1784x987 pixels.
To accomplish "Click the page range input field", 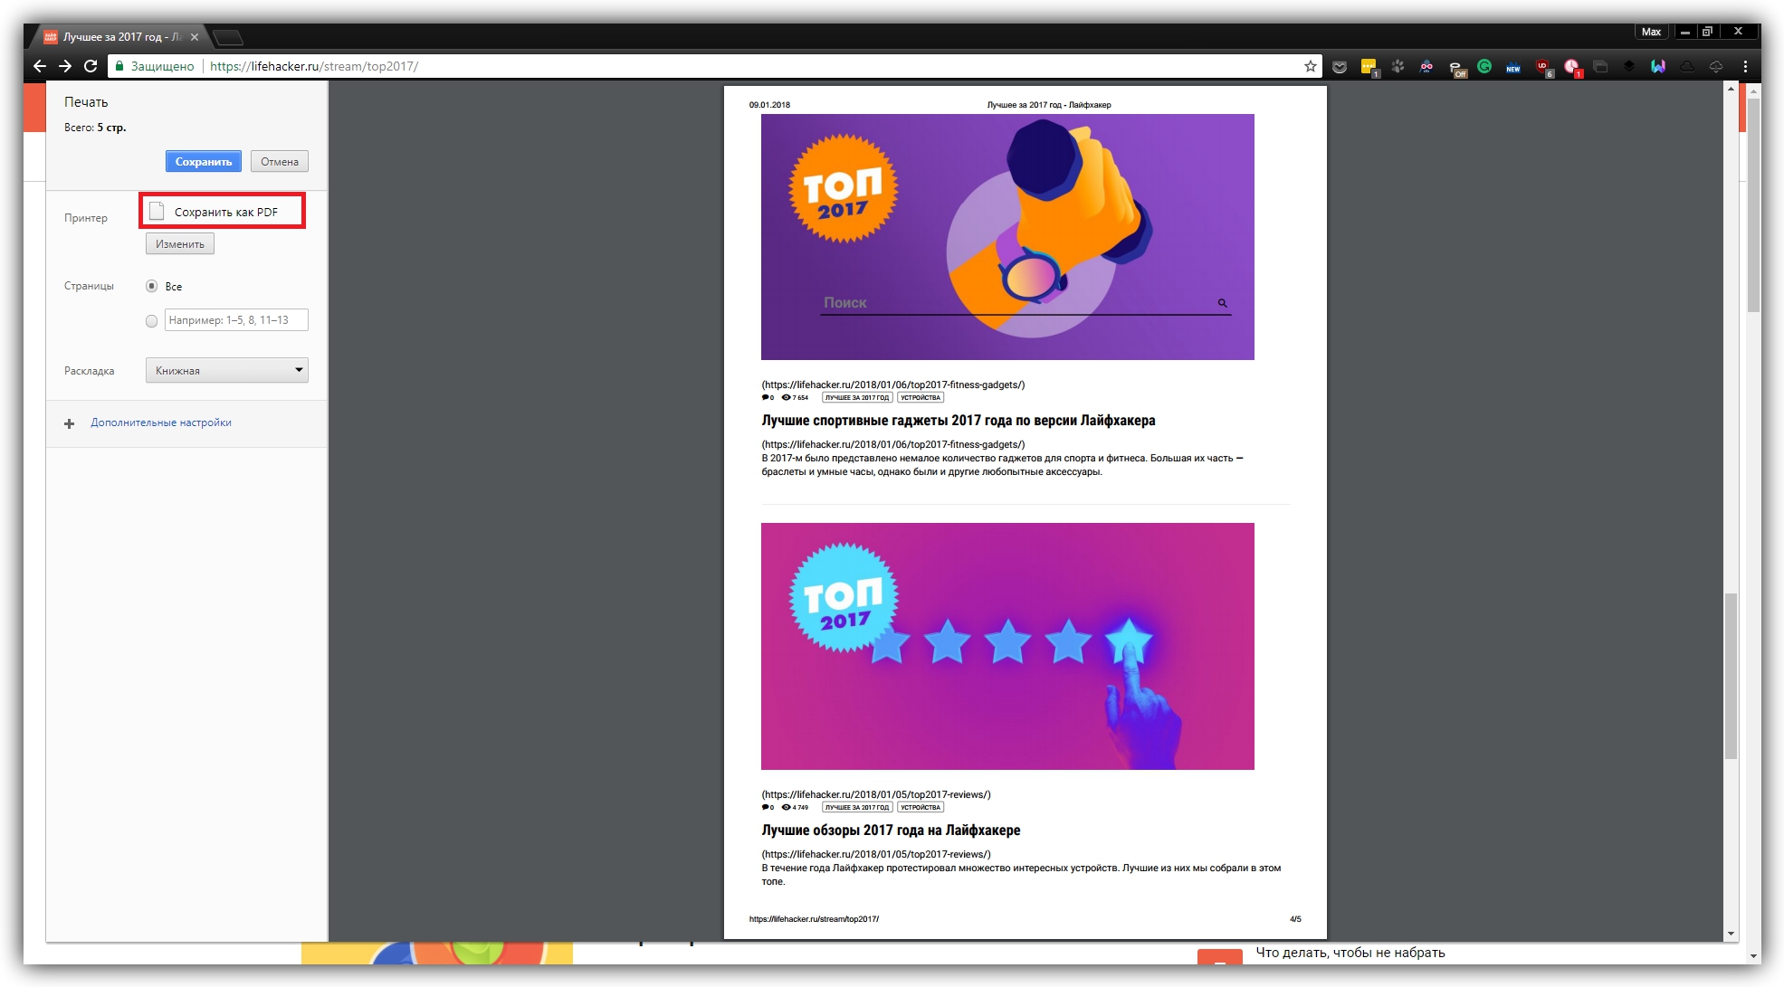I will 236,320.
